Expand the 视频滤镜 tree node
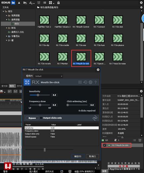Viewport: 144px width, 173px height. (7, 15)
